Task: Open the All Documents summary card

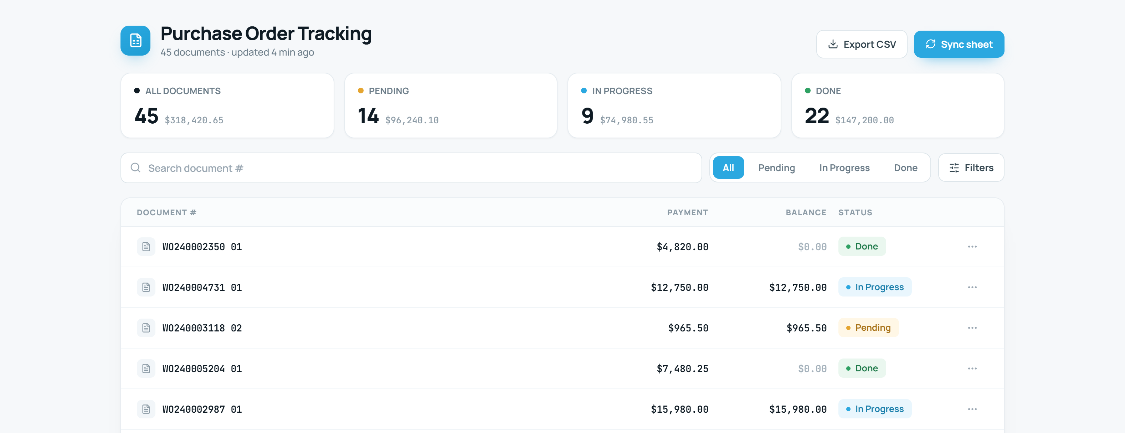Action: (x=227, y=105)
